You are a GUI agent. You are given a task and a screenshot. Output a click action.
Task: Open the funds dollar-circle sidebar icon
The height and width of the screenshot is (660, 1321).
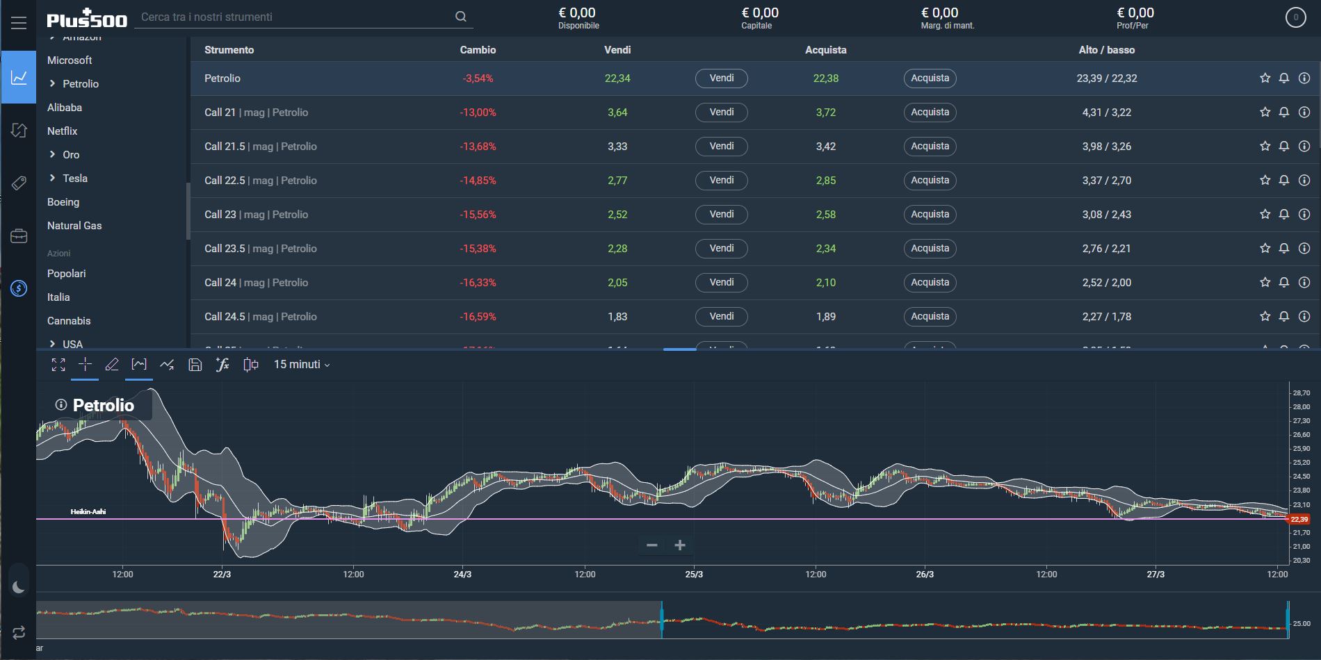click(x=19, y=288)
